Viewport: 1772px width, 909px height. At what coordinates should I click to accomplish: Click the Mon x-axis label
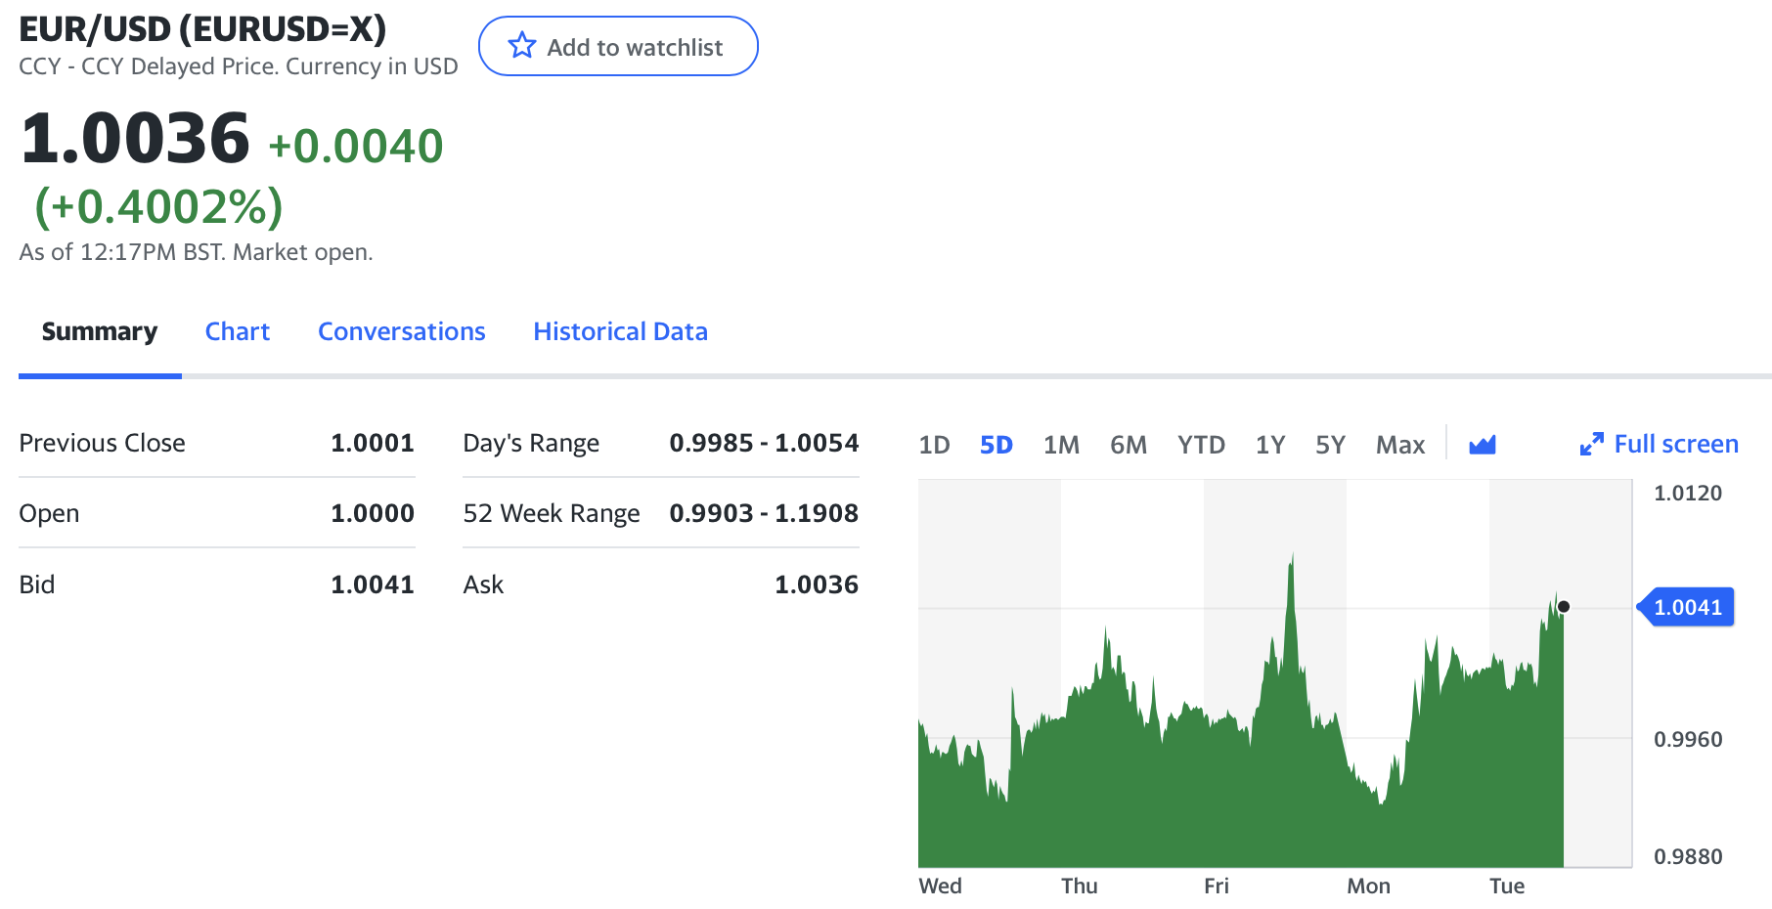point(1369,886)
